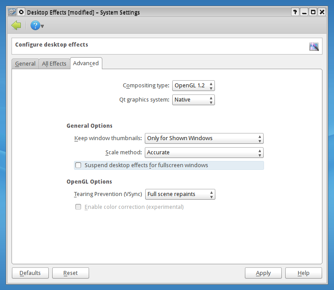334x290 pixels.
Task: Open the Qt graphics system dropdown
Action: pyautogui.click(x=194, y=100)
